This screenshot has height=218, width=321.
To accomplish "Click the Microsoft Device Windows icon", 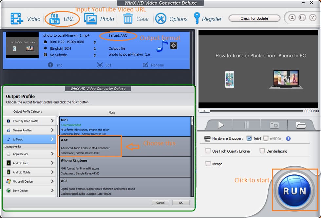I will (9, 181).
